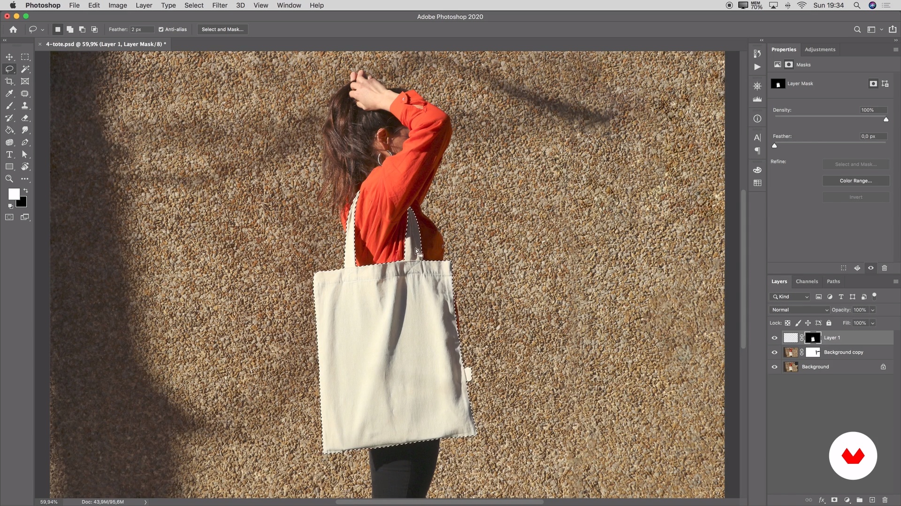Toggle lock all padlock icon
The width and height of the screenshot is (901, 506).
[x=829, y=323]
